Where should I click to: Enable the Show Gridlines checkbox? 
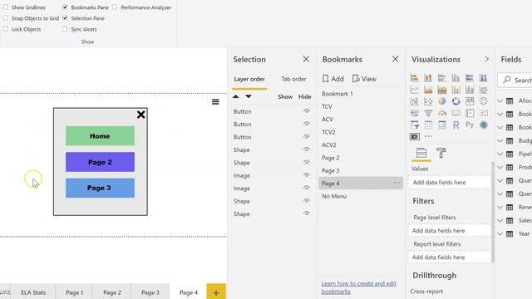click(6, 7)
